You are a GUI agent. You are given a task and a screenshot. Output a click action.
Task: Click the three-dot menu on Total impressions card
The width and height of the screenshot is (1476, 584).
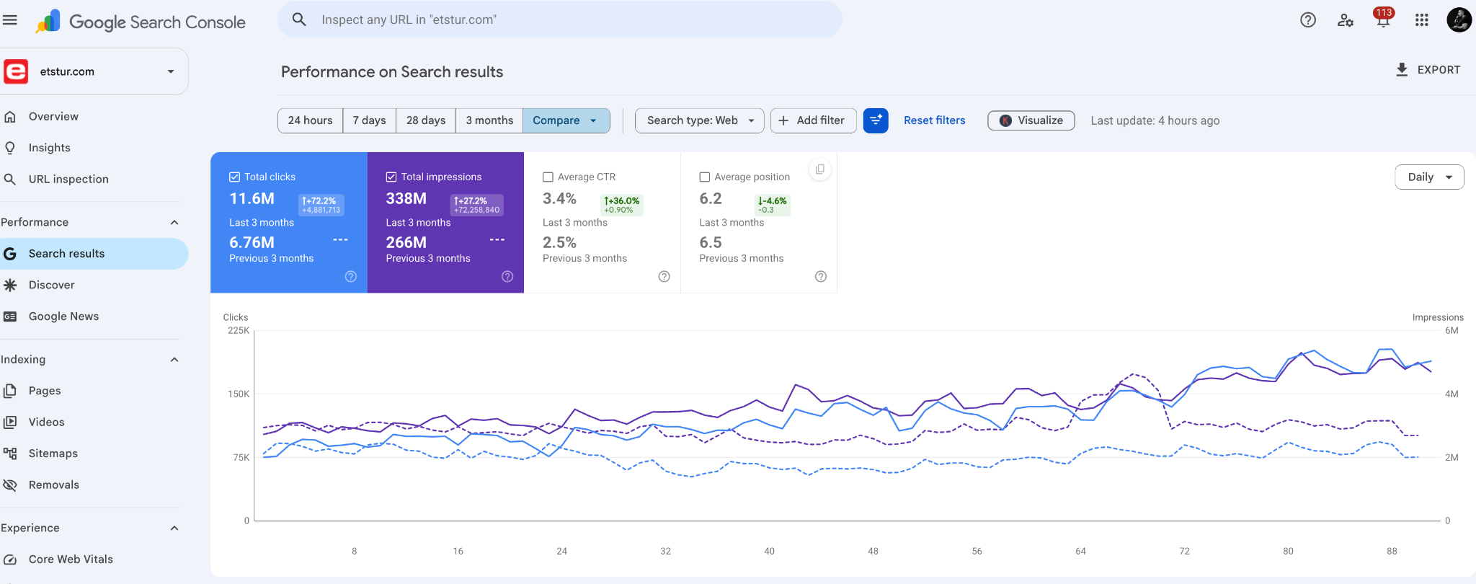(497, 240)
